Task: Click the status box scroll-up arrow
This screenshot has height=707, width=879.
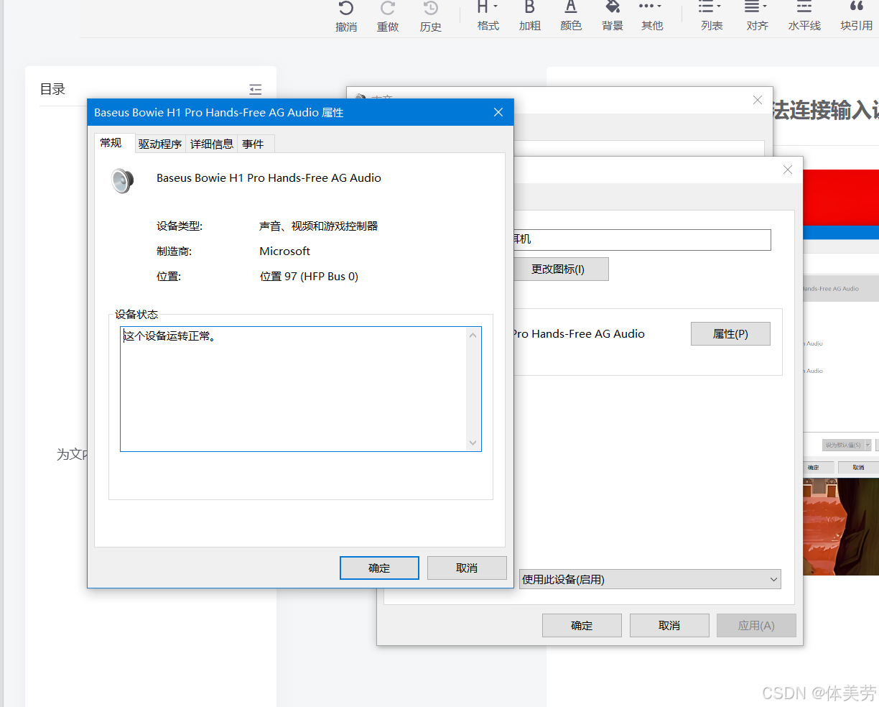Action: coord(473,335)
